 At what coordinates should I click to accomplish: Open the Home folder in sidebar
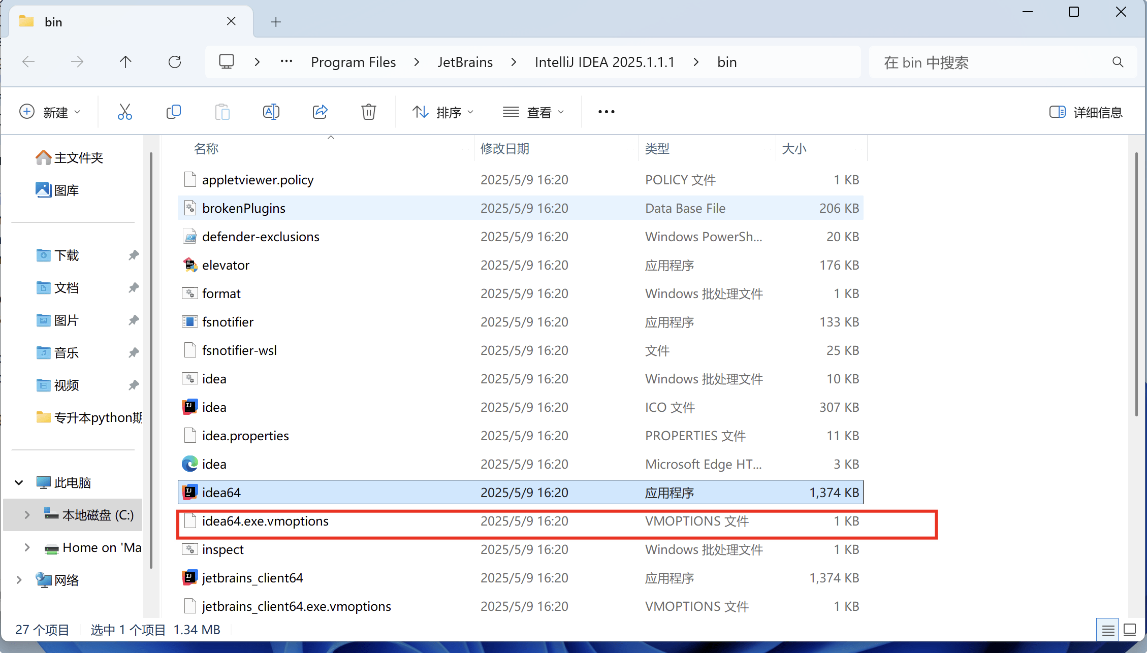click(x=70, y=158)
